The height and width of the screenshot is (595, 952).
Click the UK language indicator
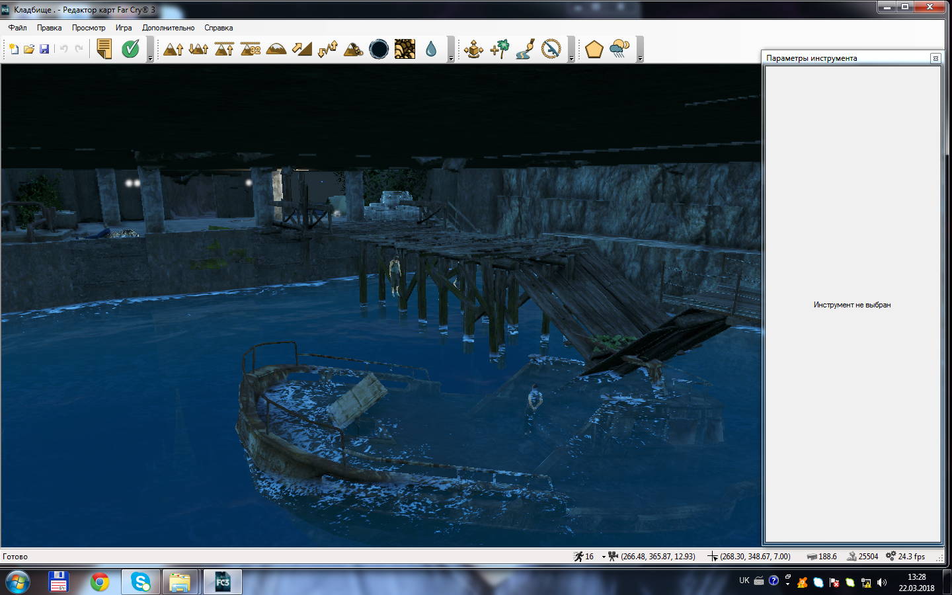[x=744, y=580]
